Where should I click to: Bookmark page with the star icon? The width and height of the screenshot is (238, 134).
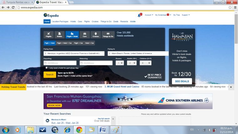[x=230, y=7]
